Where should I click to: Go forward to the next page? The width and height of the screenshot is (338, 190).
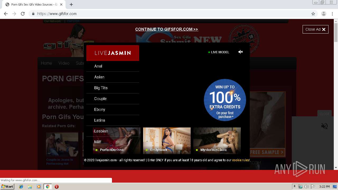pos(14,14)
